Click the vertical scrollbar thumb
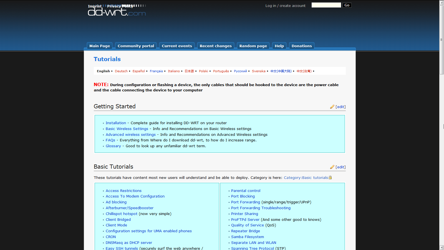This screenshot has width=444, height=250. [442, 40]
